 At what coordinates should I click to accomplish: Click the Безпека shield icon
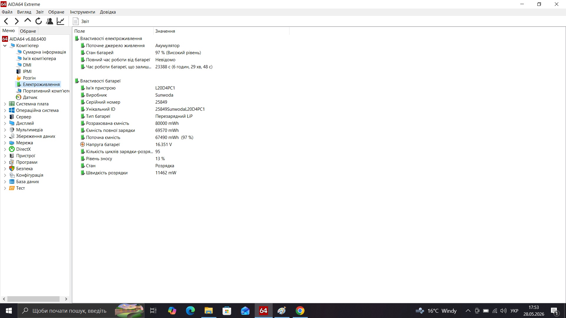click(x=12, y=169)
